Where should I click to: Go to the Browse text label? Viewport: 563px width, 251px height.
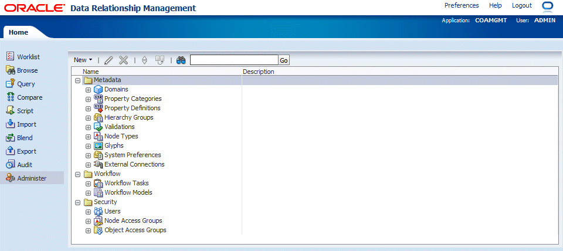[28, 70]
